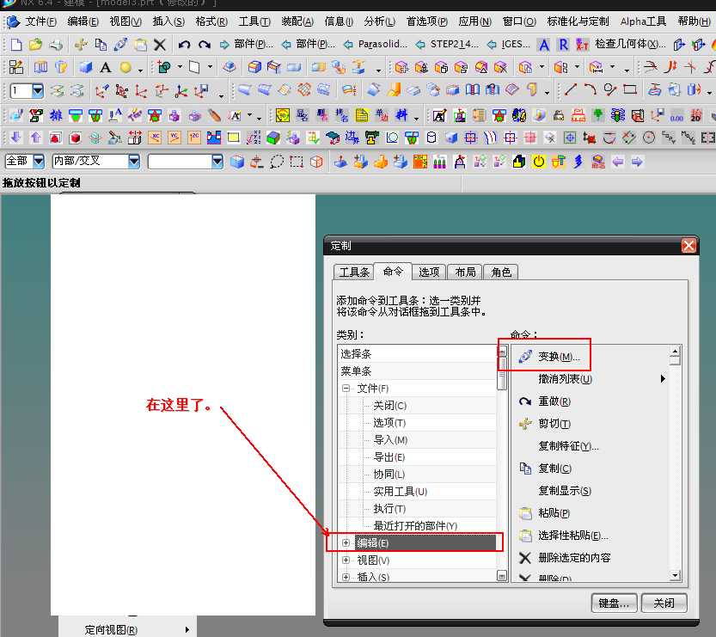Click the Copy icon in the top toolbar
716x637 pixels.
point(101,45)
